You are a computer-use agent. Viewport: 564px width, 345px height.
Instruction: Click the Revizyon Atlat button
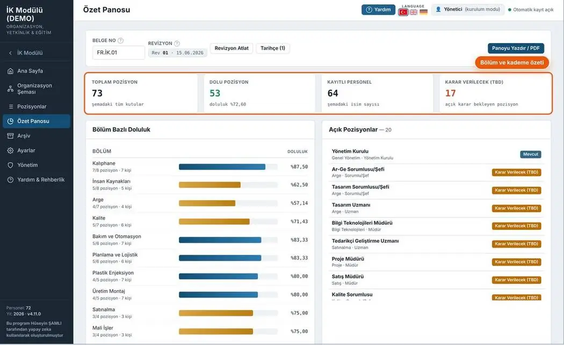point(232,48)
